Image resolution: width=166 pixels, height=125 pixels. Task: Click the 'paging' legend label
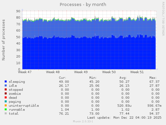(x=15, y=102)
